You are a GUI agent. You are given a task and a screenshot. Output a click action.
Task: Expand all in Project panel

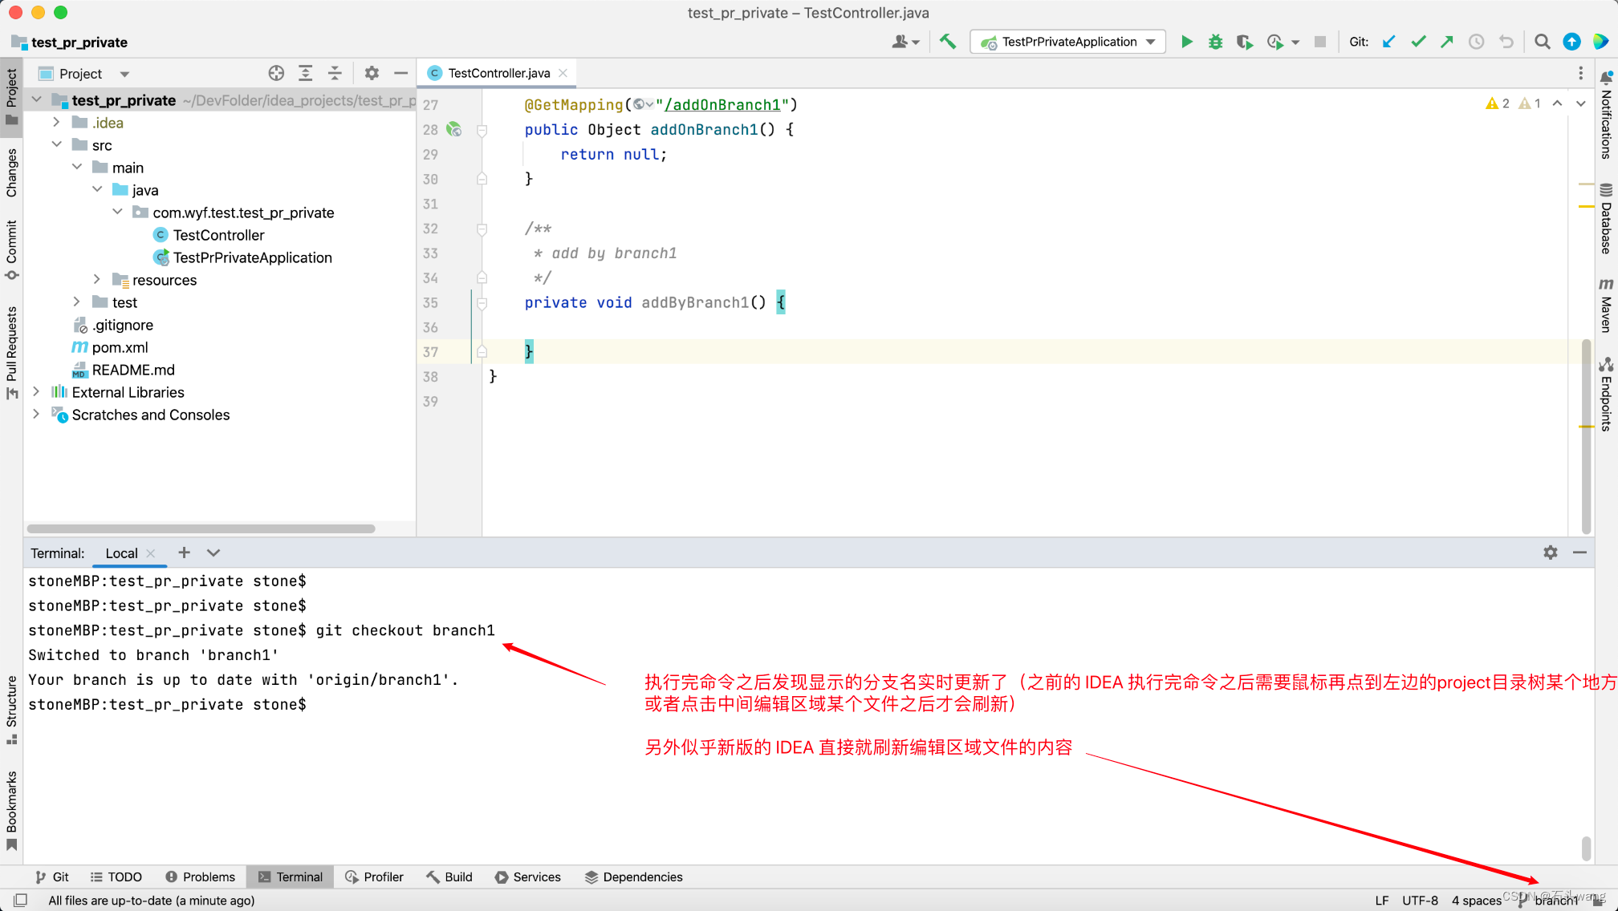pos(306,73)
